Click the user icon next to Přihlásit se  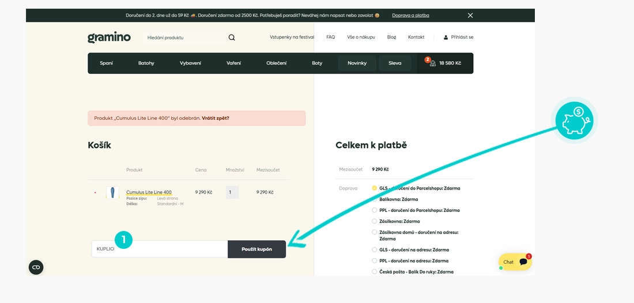tap(446, 37)
